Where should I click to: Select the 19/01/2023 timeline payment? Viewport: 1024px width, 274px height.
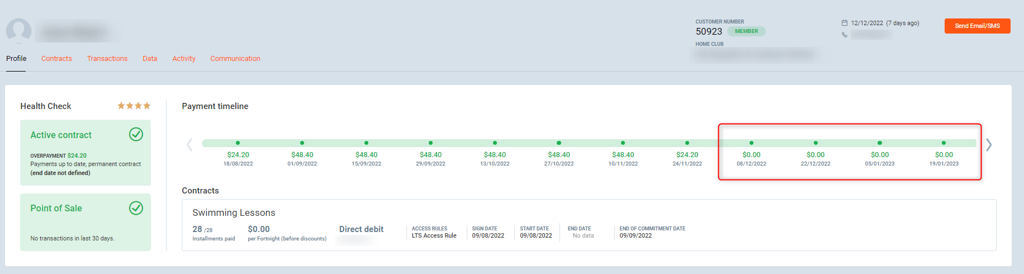[944, 143]
